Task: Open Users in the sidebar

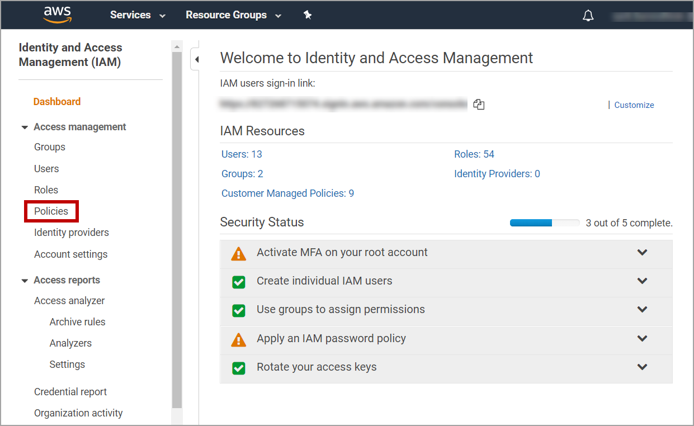Action: point(46,169)
